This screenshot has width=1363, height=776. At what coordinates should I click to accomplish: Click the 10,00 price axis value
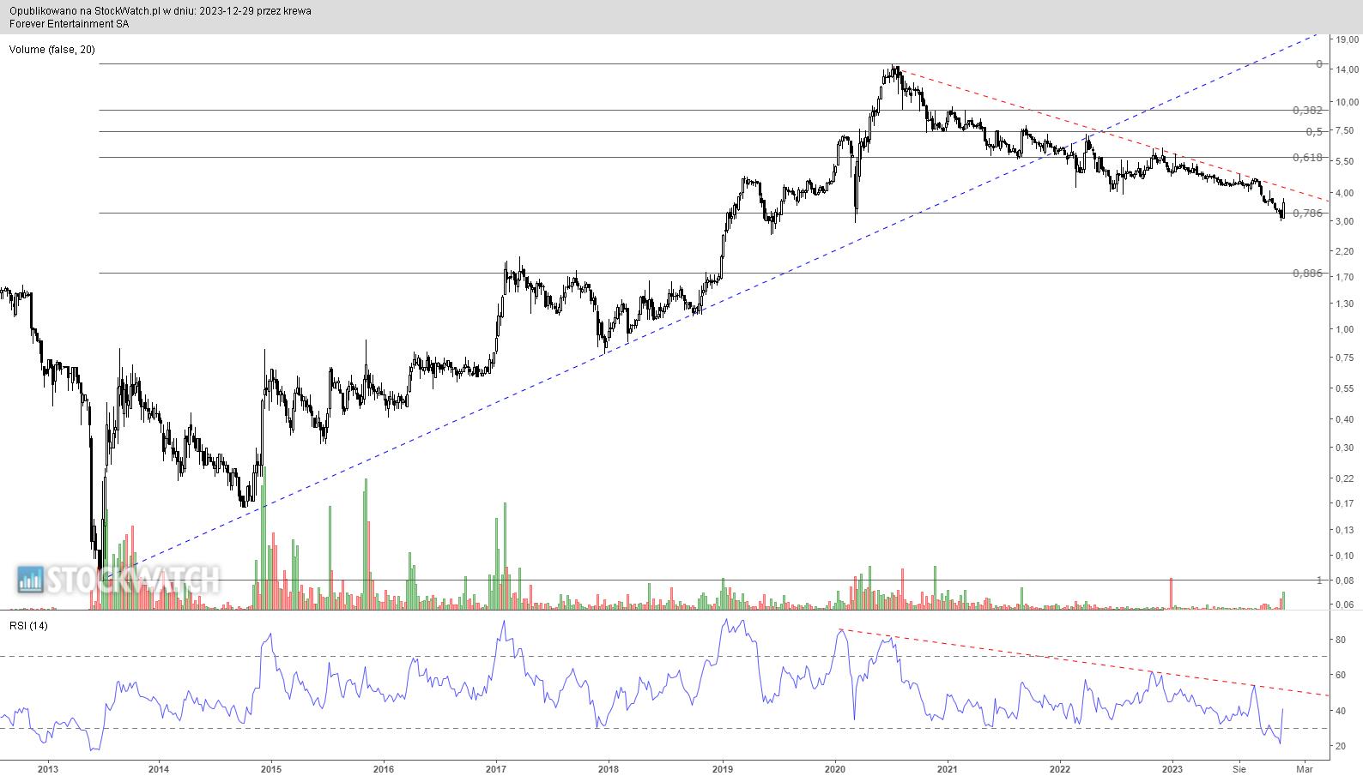coord(1347,102)
